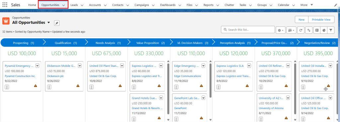340x122 pixels.
Task: Click warning icon on Edge Emergency card
Action: [202, 86]
